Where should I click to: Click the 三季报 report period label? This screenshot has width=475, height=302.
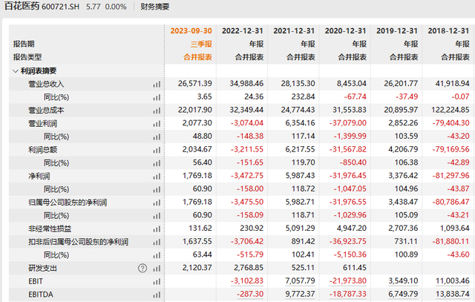(201, 45)
